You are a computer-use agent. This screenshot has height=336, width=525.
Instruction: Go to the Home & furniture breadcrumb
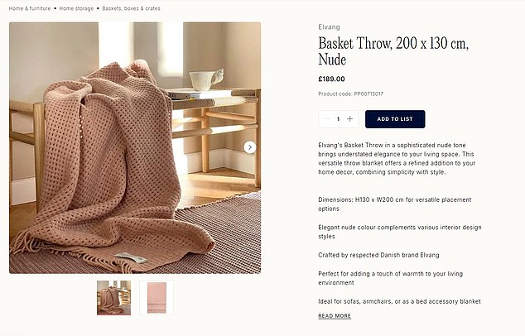pos(30,8)
